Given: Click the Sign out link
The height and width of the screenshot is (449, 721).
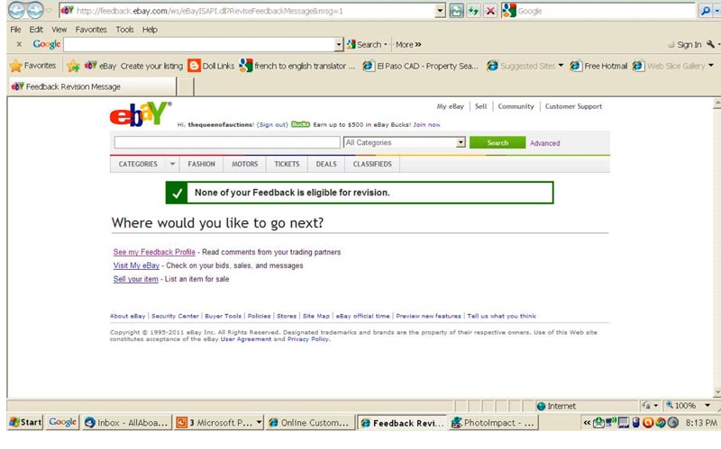Looking at the screenshot, I should coord(272,124).
